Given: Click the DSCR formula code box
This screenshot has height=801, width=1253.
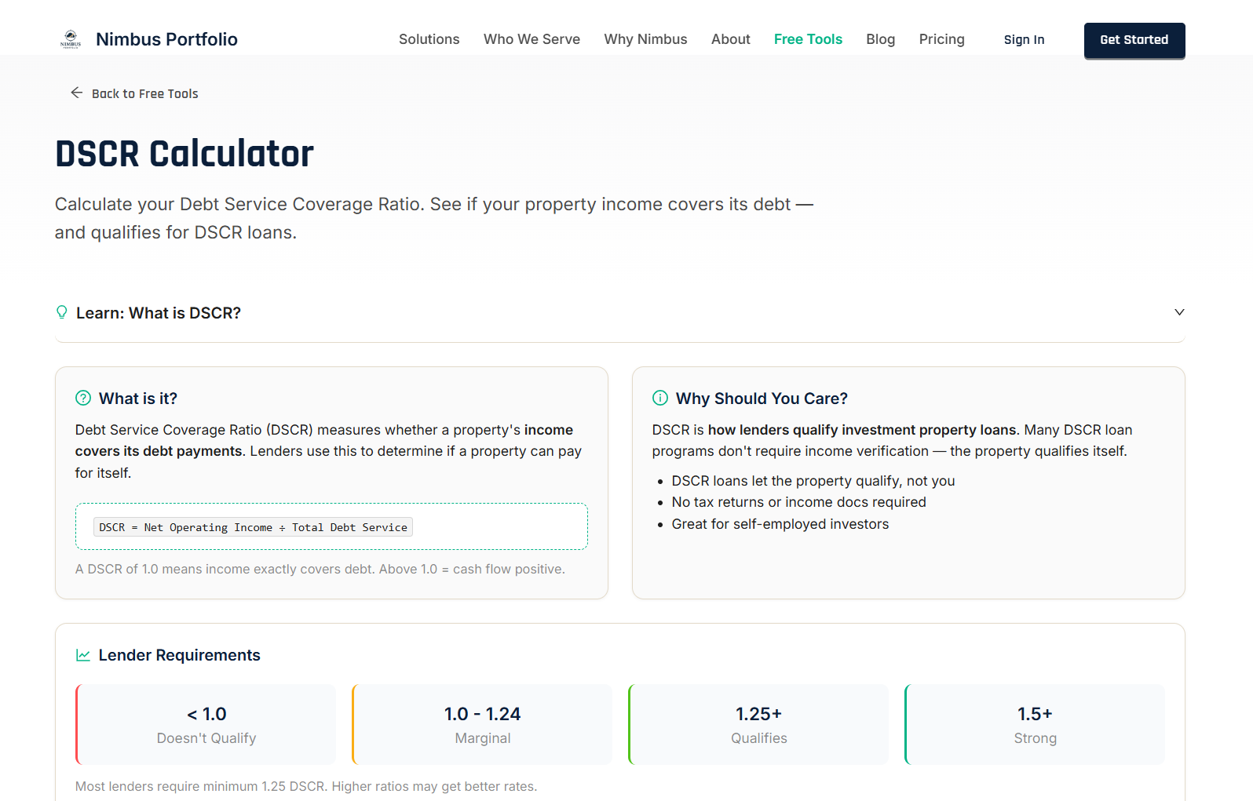Looking at the screenshot, I should [x=253, y=527].
